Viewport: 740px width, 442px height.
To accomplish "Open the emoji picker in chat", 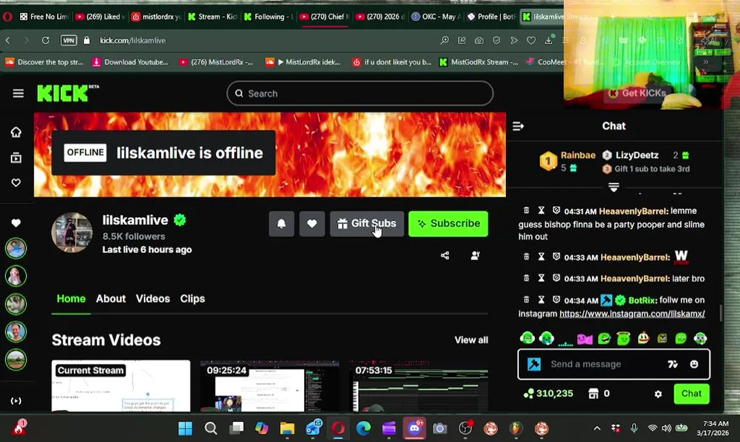I will [x=694, y=364].
